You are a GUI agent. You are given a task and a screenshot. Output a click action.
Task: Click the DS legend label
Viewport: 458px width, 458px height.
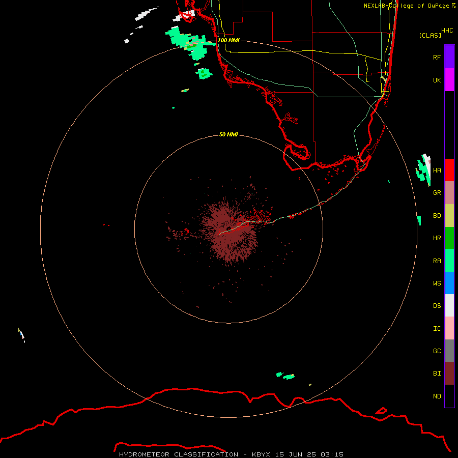437,305
